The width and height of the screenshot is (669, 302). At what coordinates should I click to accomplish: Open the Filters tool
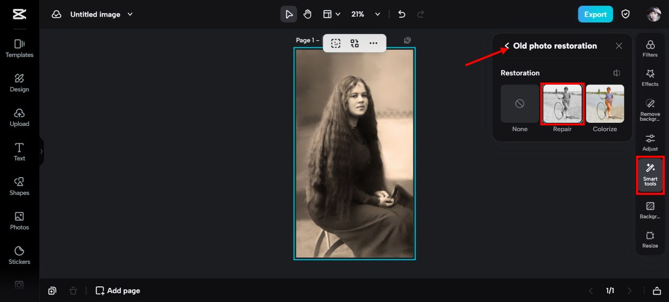click(x=650, y=49)
